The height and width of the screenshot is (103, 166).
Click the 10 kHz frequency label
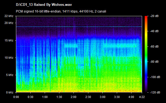pos(9,58)
